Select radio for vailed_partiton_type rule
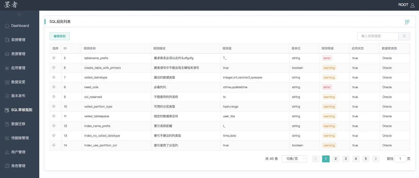This screenshot has width=419, height=178. [x=54, y=106]
